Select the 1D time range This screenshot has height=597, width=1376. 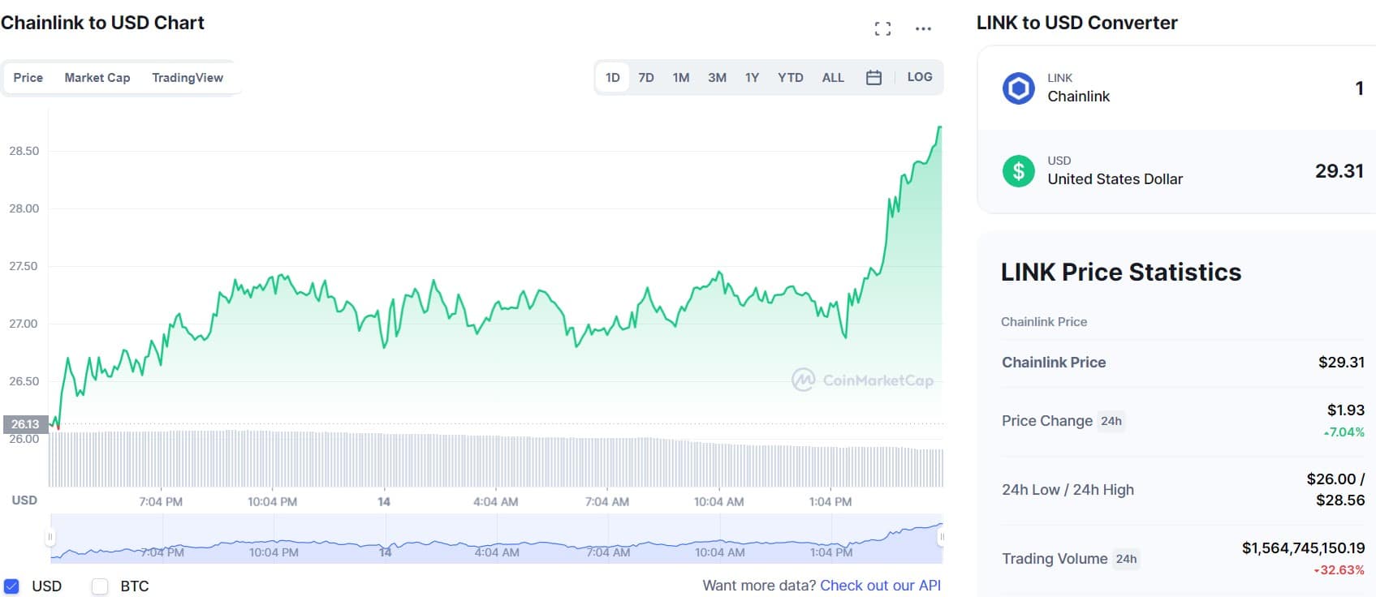pyautogui.click(x=613, y=78)
